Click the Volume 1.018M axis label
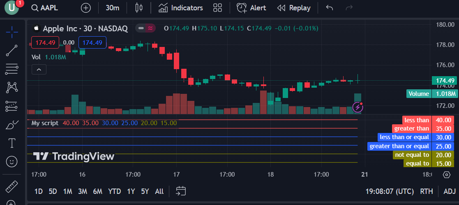 [x=432, y=94]
